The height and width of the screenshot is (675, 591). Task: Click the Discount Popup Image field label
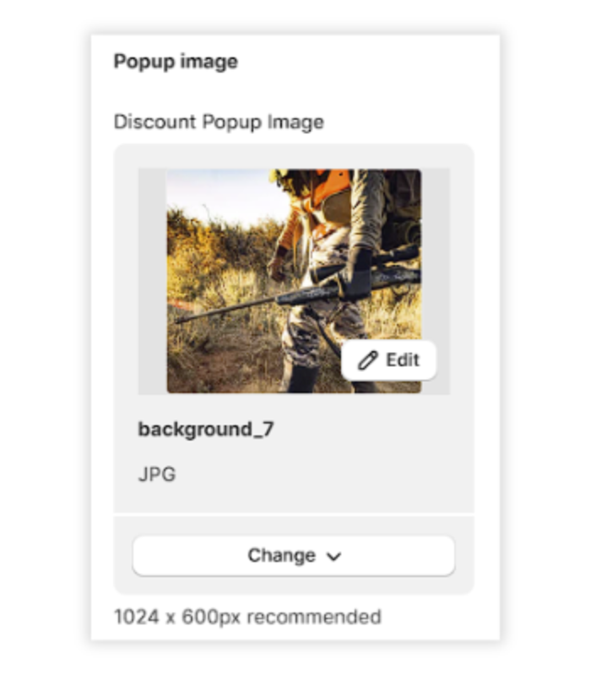click(x=219, y=121)
